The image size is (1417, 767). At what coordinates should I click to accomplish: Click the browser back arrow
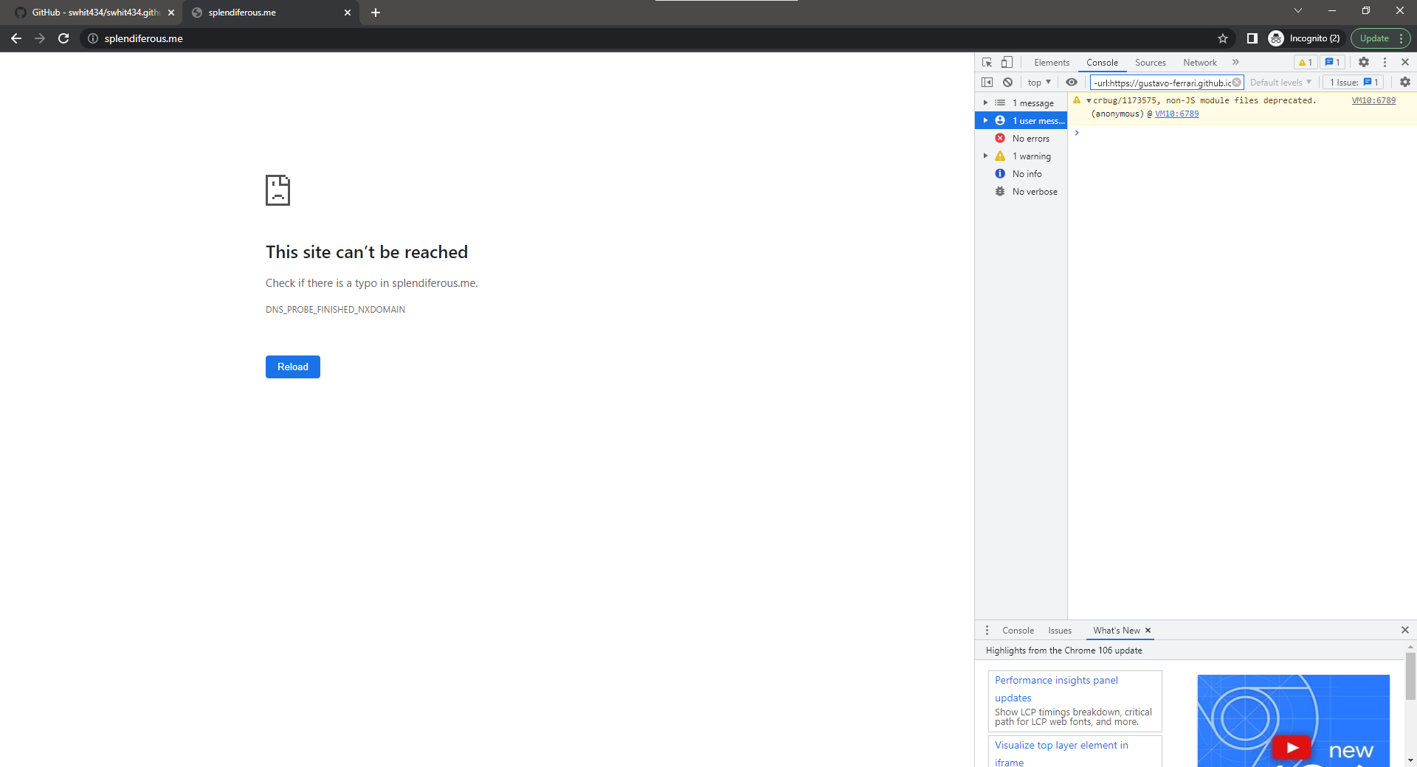click(16, 38)
